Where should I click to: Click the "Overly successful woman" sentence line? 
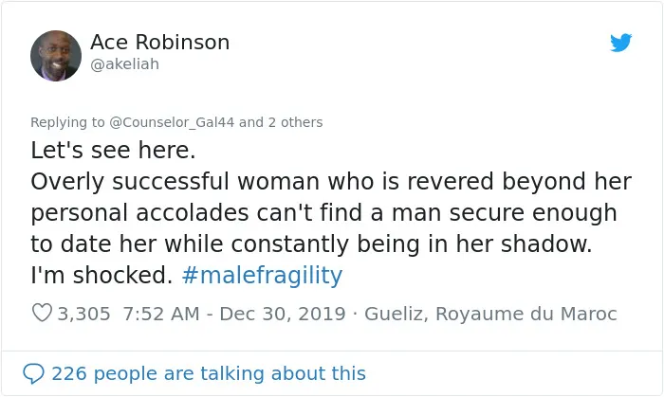[331, 182]
